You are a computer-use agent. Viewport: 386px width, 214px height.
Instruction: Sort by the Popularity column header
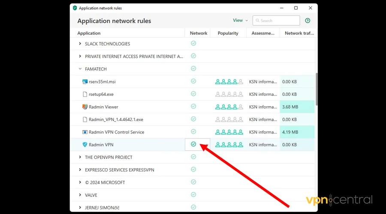pyautogui.click(x=228, y=33)
